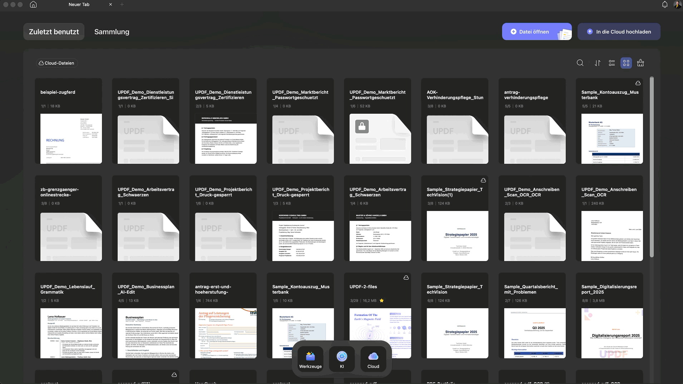Click the cloud icon on UPDF-2-files card
The image size is (683, 384).
coord(406,277)
